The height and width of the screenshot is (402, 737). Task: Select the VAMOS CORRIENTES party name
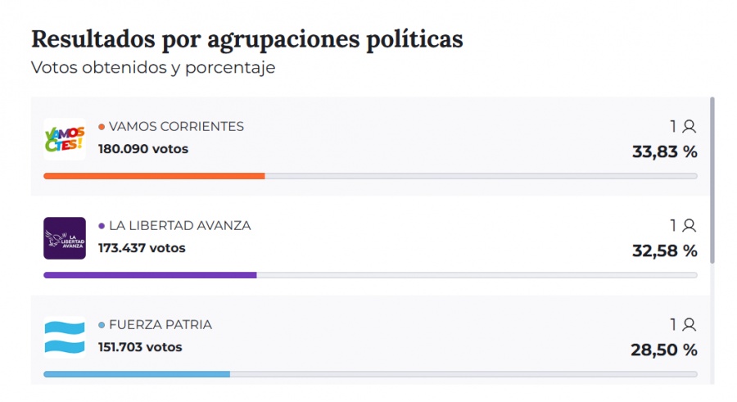176,127
